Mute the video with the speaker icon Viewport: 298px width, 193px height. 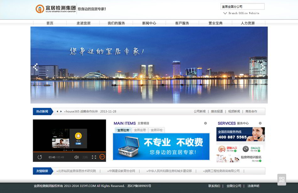pos(76,157)
